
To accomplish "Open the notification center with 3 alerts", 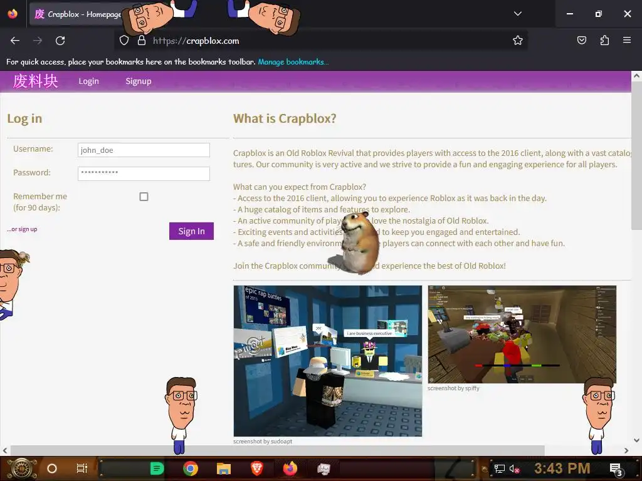I will pos(616,469).
